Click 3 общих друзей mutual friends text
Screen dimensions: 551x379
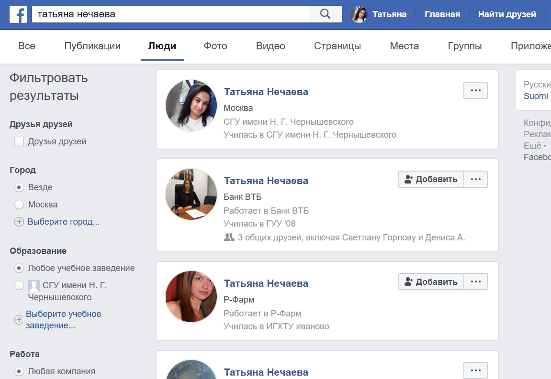[x=351, y=238]
